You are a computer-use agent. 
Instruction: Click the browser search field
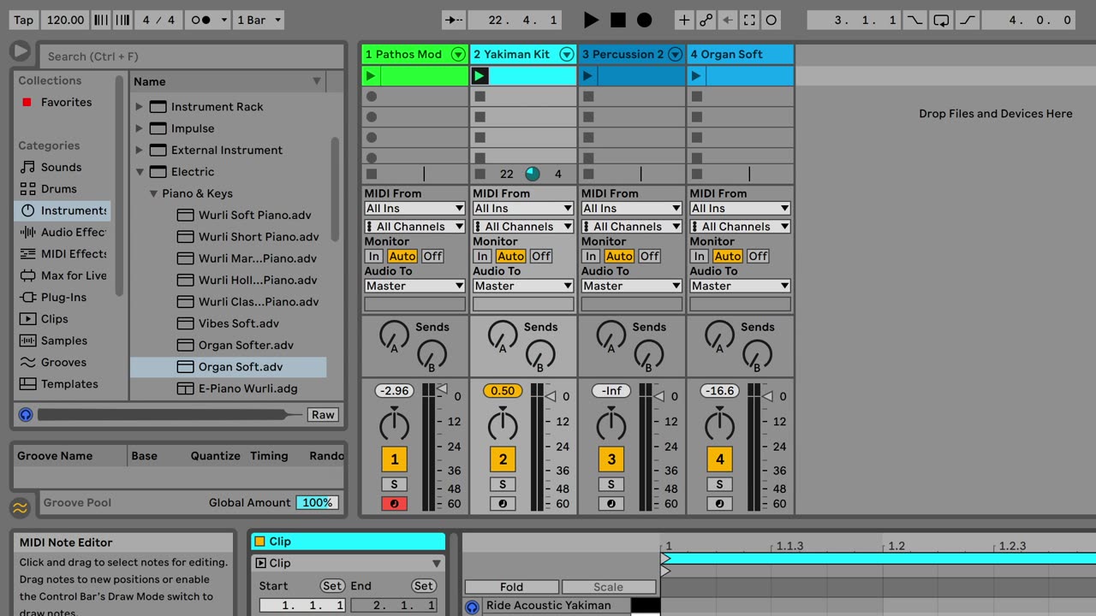193,56
